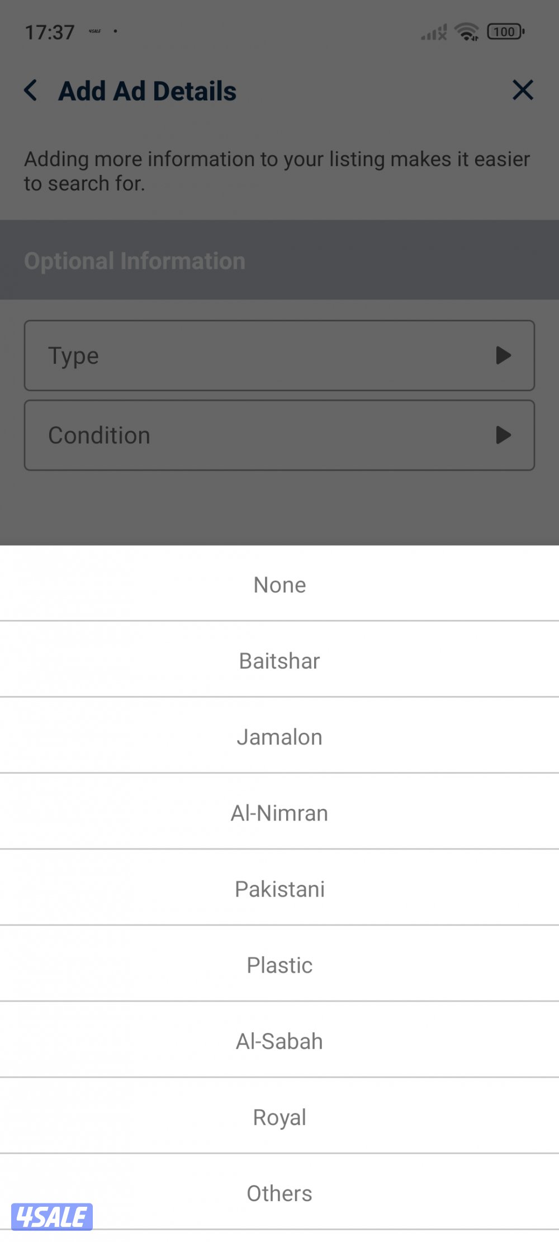Viewport: 559px width, 1242px height.
Task: Expand the Condition dropdown arrow
Action: click(504, 435)
